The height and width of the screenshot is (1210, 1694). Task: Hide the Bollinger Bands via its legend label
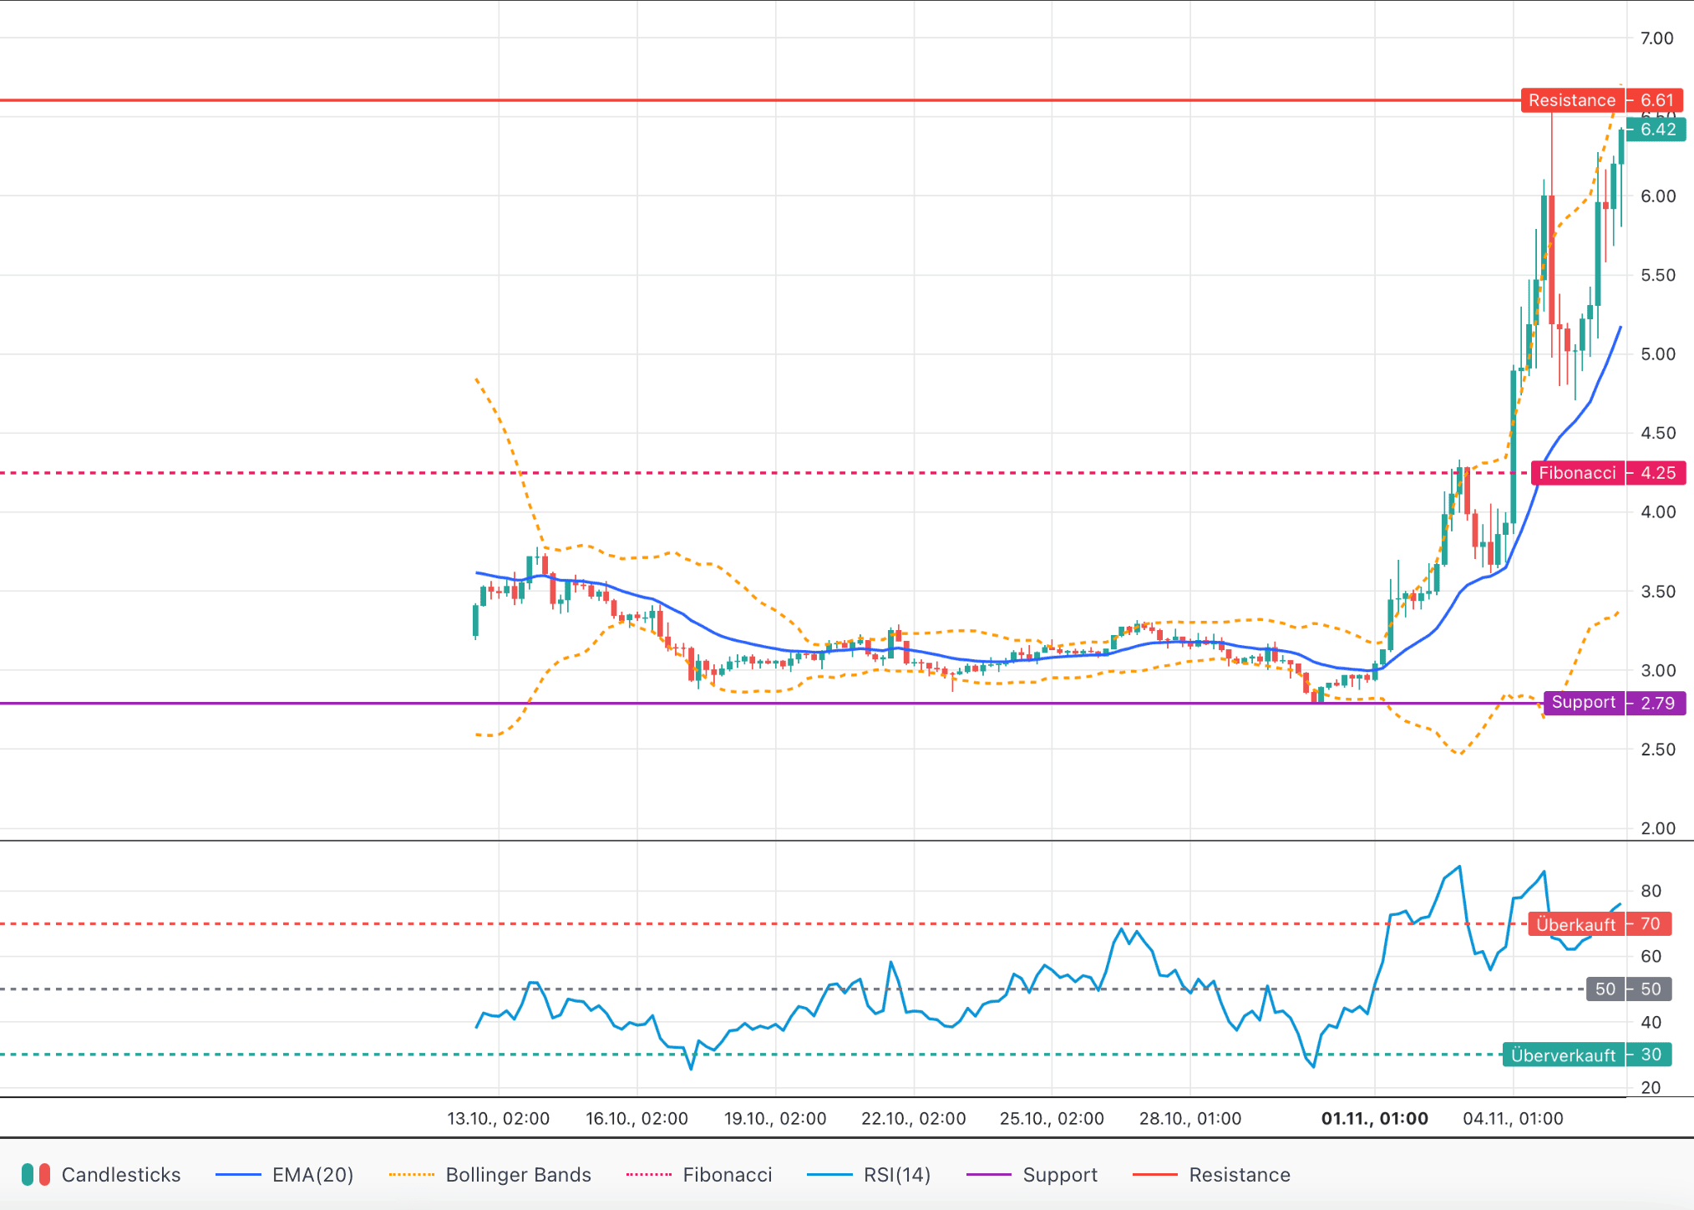pos(518,1174)
